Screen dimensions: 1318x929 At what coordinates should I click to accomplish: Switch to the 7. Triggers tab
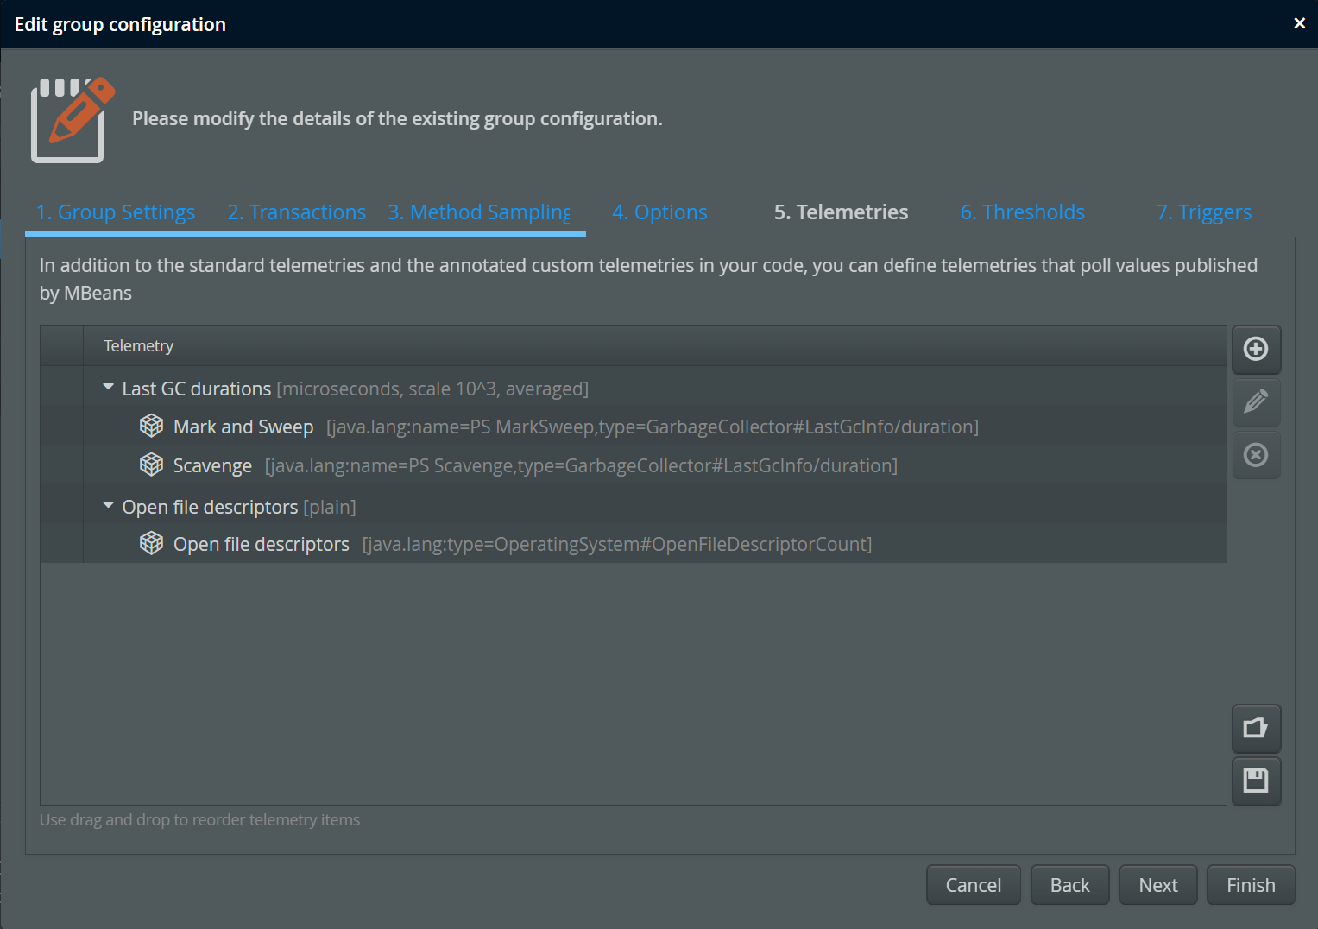pyautogui.click(x=1204, y=212)
